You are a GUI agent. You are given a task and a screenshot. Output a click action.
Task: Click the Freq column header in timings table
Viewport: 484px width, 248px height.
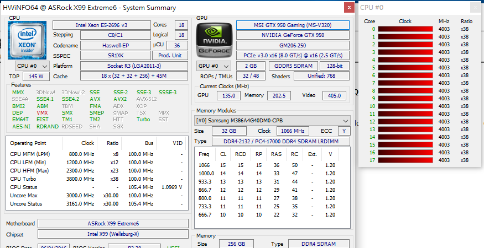tap(204, 154)
